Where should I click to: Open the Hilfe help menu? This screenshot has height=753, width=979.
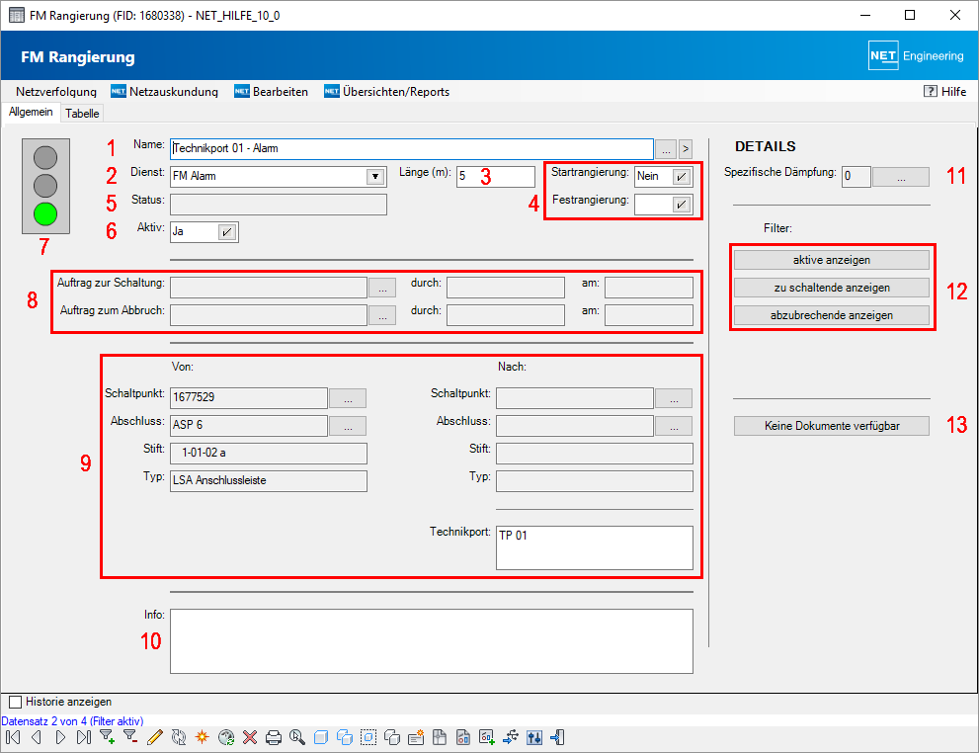coord(944,92)
